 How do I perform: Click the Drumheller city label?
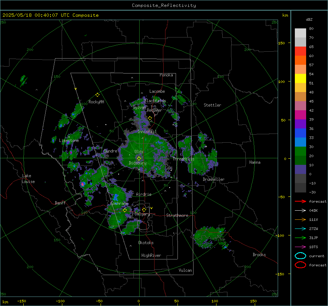[x=214, y=179]
